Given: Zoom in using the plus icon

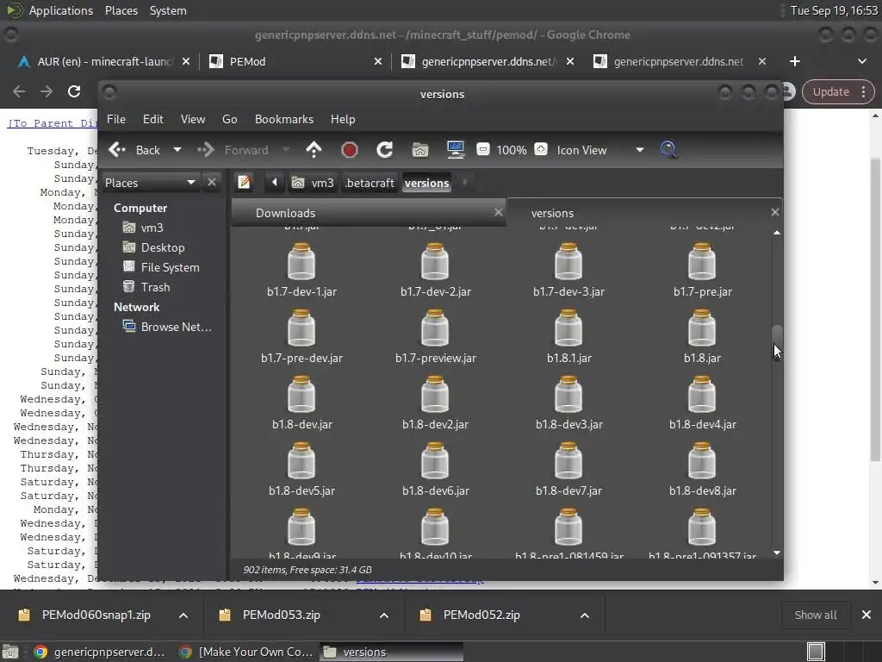Looking at the screenshot, I should tap(541, 149).
